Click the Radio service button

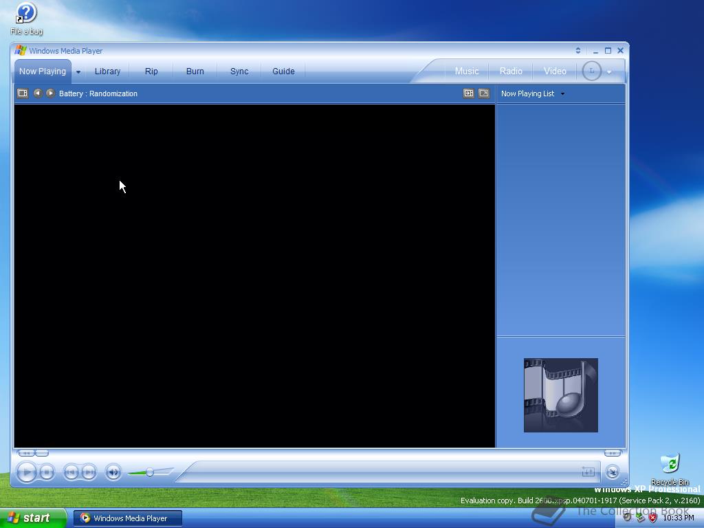pyautogui.click(x=510, y=71)
